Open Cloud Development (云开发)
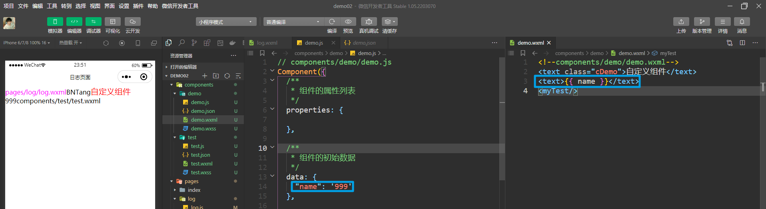766x209 pixels. pyautogui.click(x=133, y=22)
